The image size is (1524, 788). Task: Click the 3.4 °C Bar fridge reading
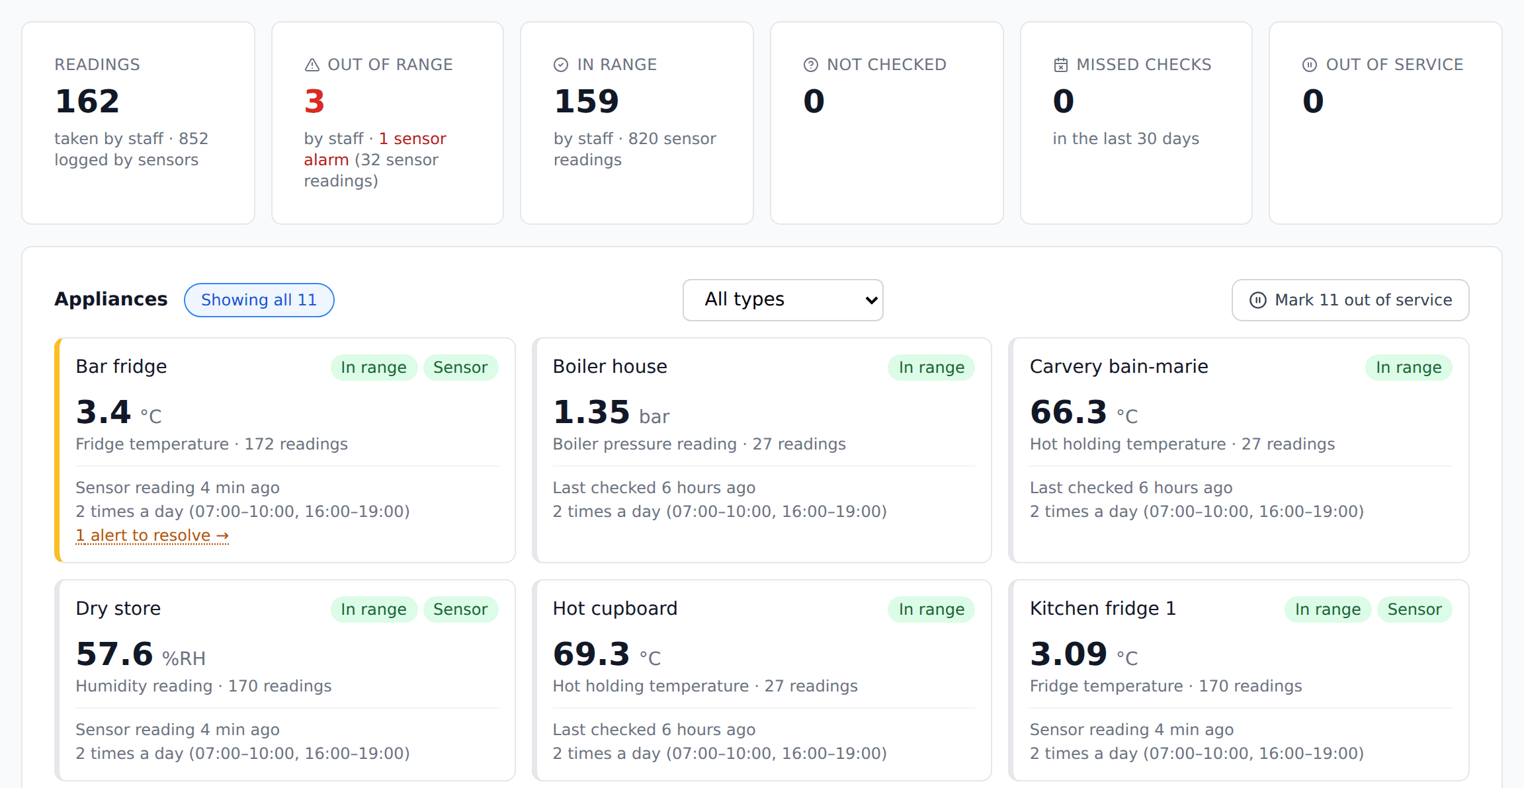(x=118, y=413)
